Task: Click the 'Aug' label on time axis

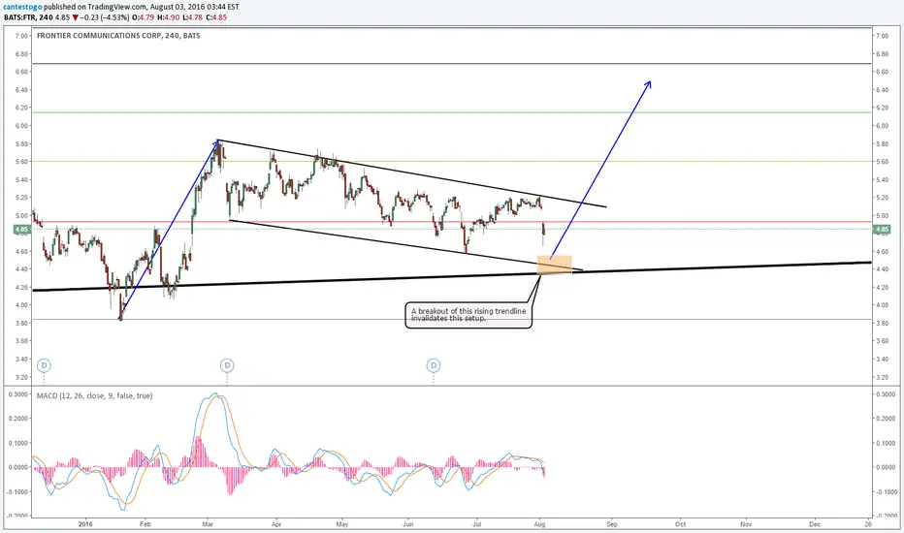Action: (x=539, y=524)
